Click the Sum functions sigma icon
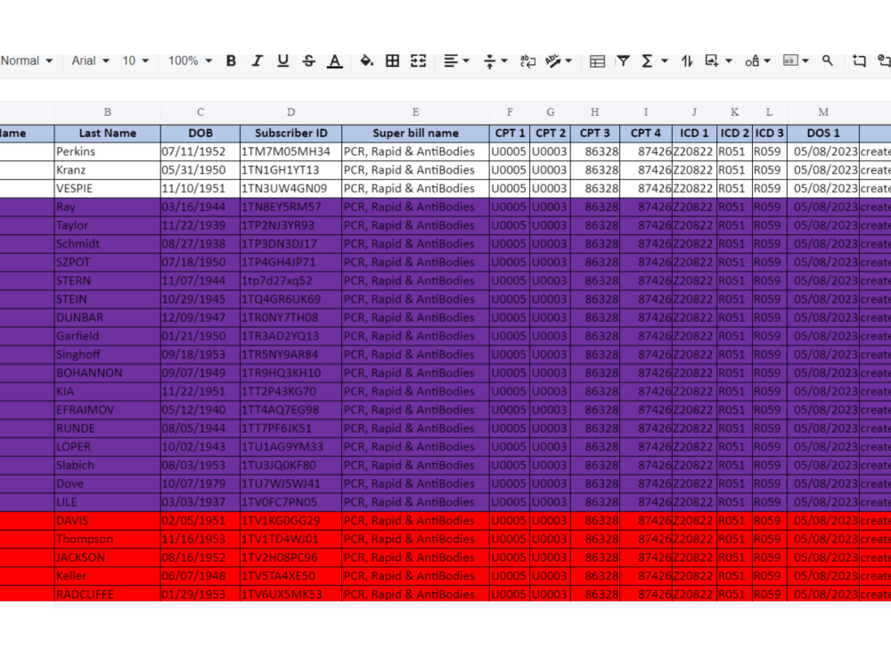 647,61
